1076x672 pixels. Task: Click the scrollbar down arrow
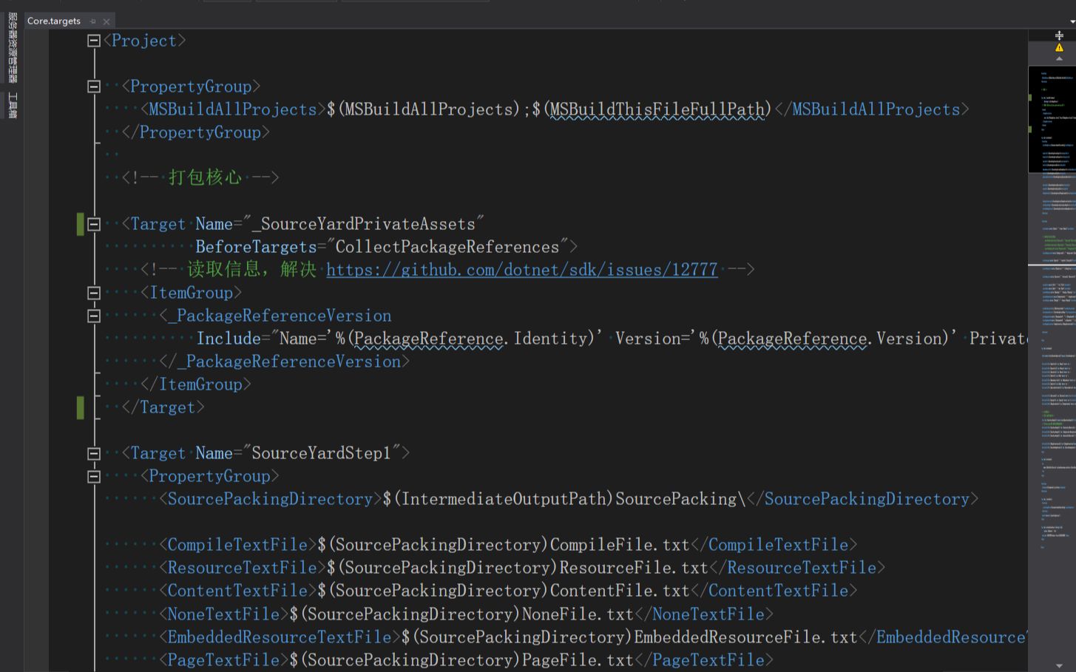[x=1059, y=665]
